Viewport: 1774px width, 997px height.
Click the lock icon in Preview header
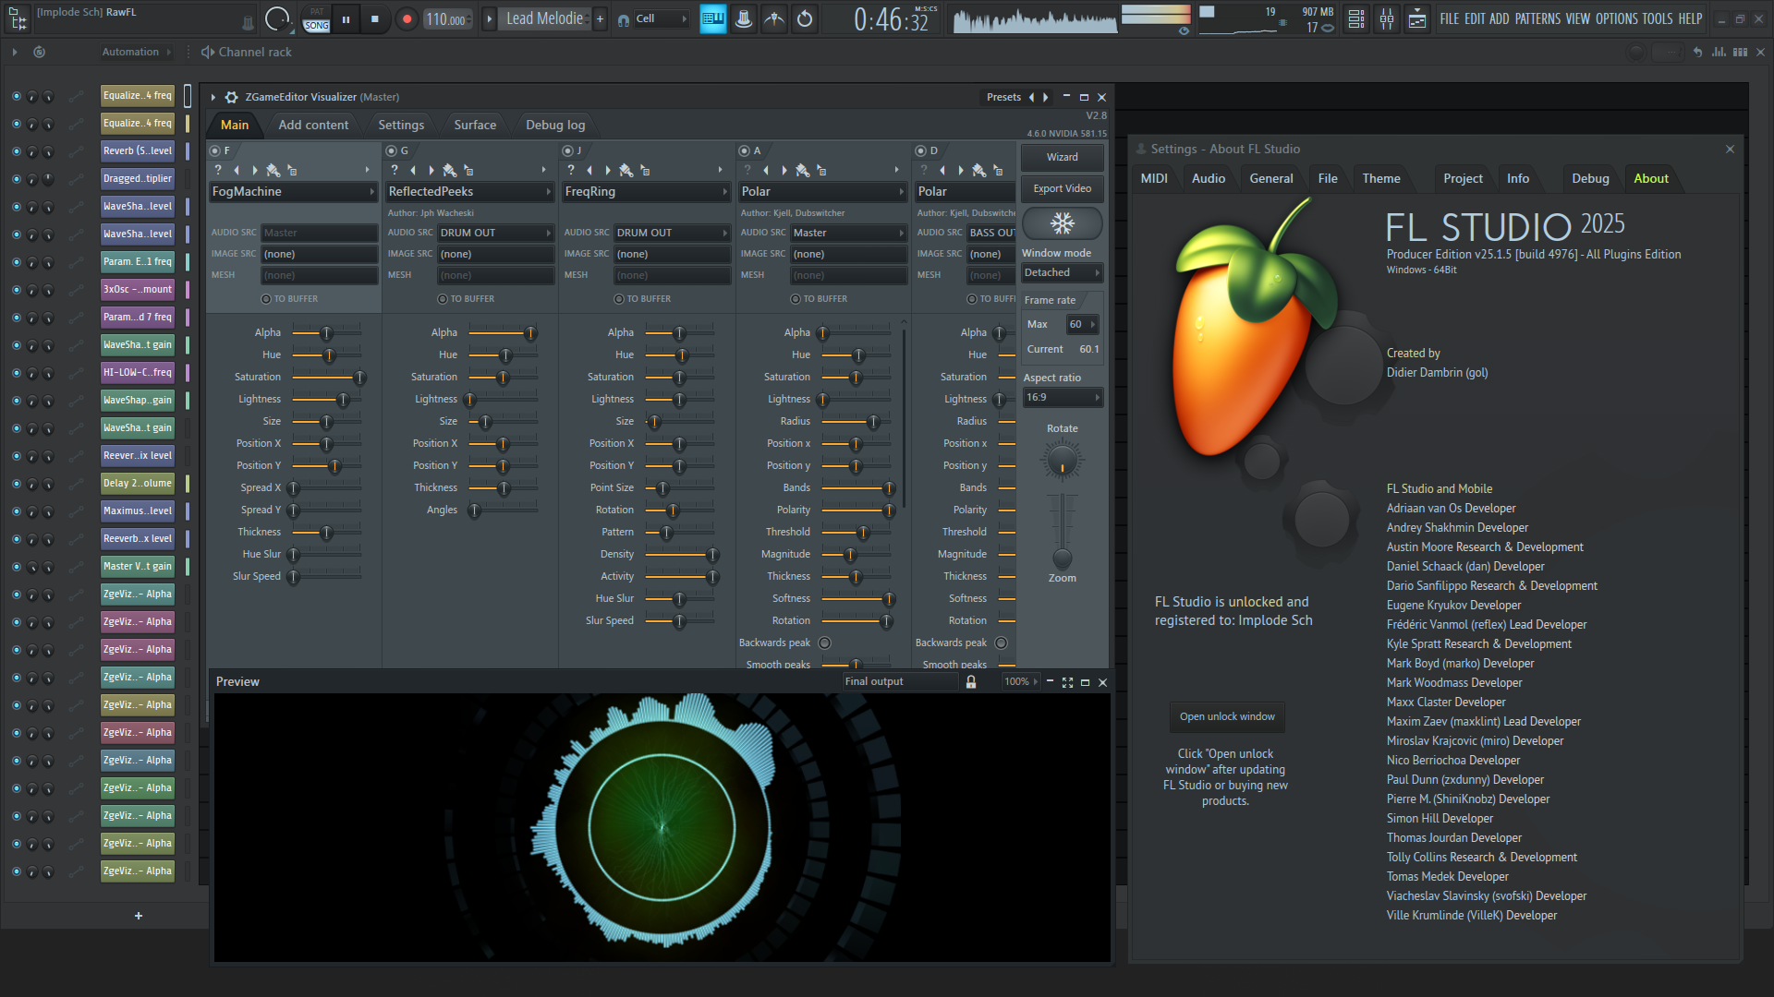coord(971,682)
